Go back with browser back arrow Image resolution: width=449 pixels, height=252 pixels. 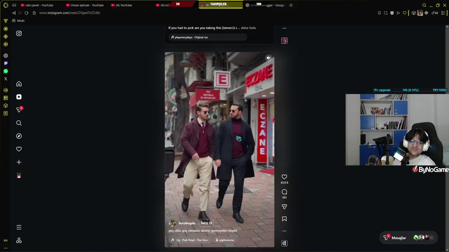pyautogui.click(x=14, y=13)
